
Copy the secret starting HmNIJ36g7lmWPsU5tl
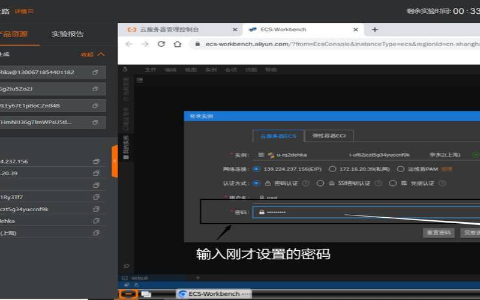pyautogui.click(x=95, y=122)
